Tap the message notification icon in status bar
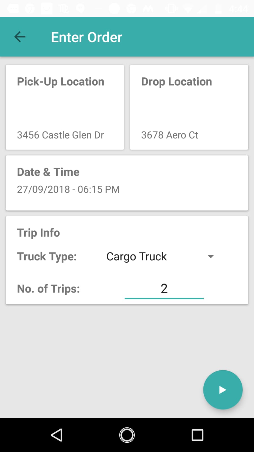Screen dimensions: 254x452 pyautogui.click(x=13, y=8)
